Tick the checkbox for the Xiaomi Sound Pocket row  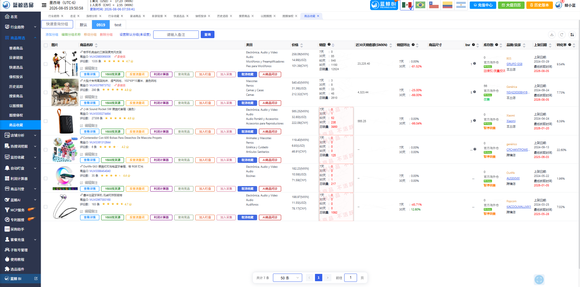pos(46,121)
